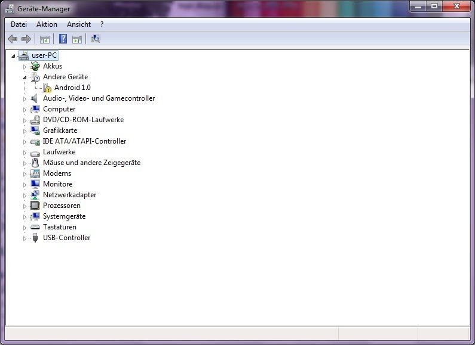
Task: Expand the Netzwerkadapter arrow
Action: click(x=25, y=195)
